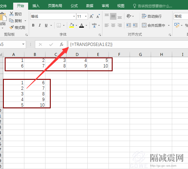Click the Format Painter (格式刷) icon
Screen dimensions: 188x169
click(11, 27)
